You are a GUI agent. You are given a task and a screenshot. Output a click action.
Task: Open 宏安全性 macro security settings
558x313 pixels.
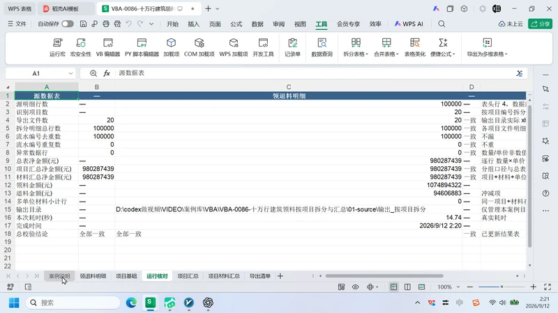pyautogui.click(x=81, y=47)
